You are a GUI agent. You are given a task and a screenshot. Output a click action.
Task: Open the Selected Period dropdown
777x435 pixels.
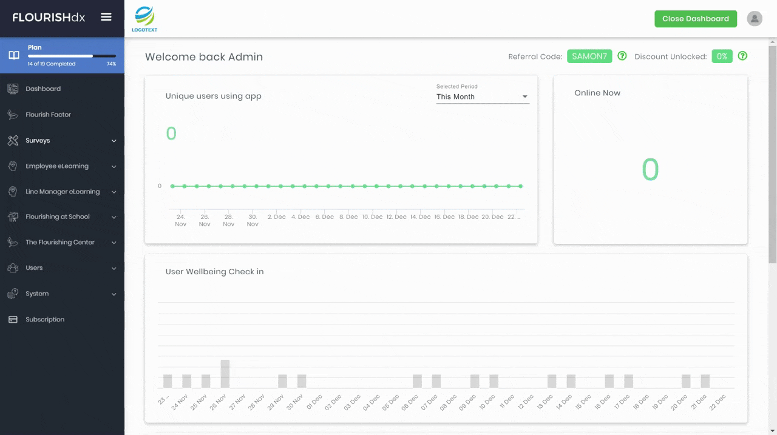483,96
